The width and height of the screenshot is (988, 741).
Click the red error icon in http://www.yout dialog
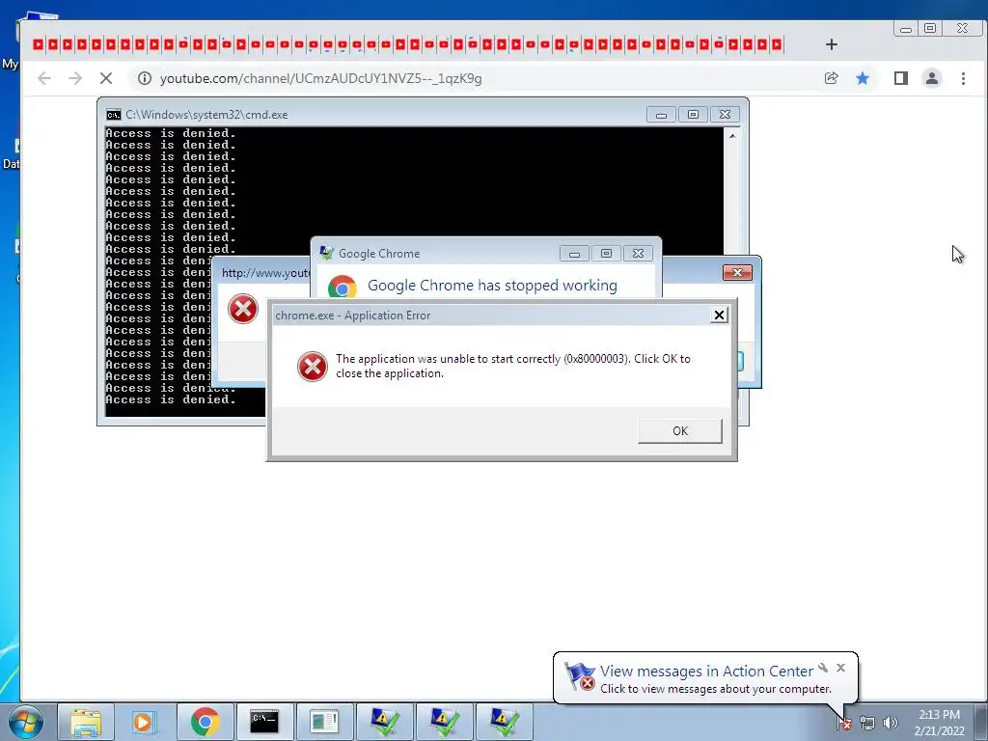click(x=242, y=309)
